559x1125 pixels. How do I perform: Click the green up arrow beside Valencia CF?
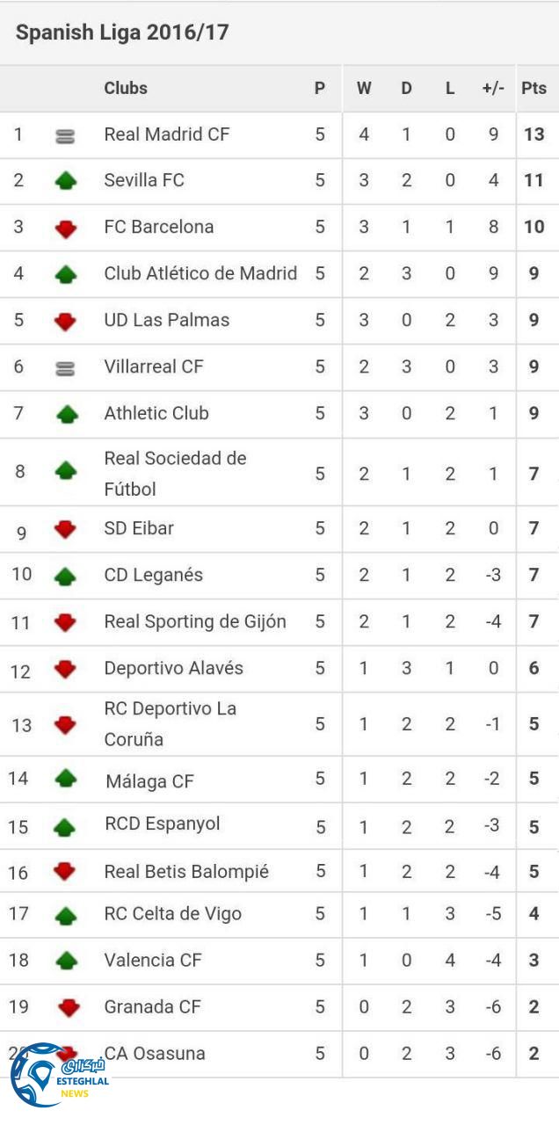click(x=66, y=961)
